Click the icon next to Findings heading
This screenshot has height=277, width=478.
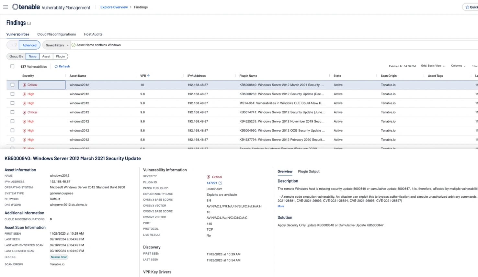point(29,23)
